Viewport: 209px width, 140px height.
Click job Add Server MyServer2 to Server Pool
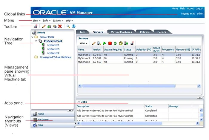[x=105, y=111]
